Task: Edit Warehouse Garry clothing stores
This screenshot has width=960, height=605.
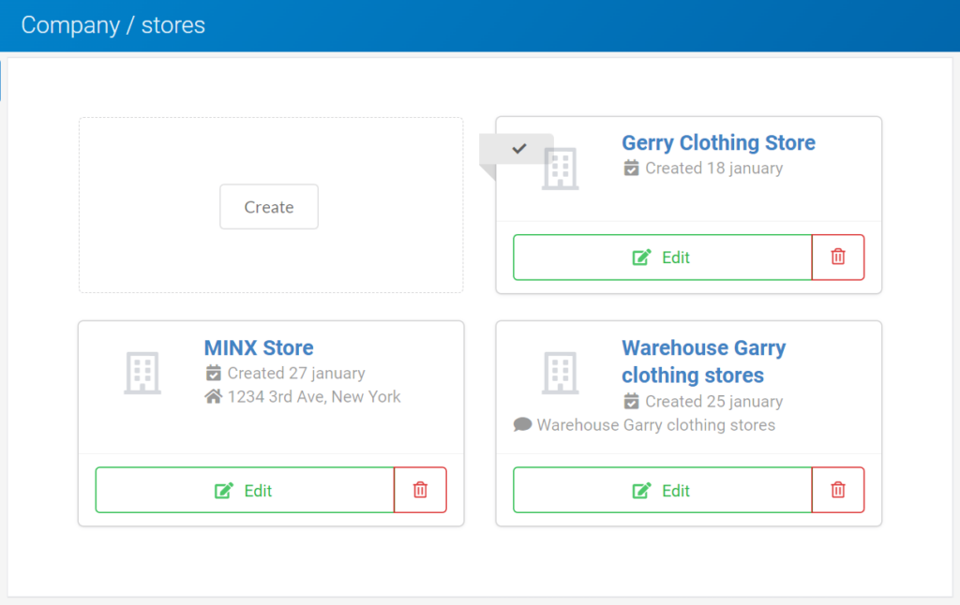Action: click(663, 490)
